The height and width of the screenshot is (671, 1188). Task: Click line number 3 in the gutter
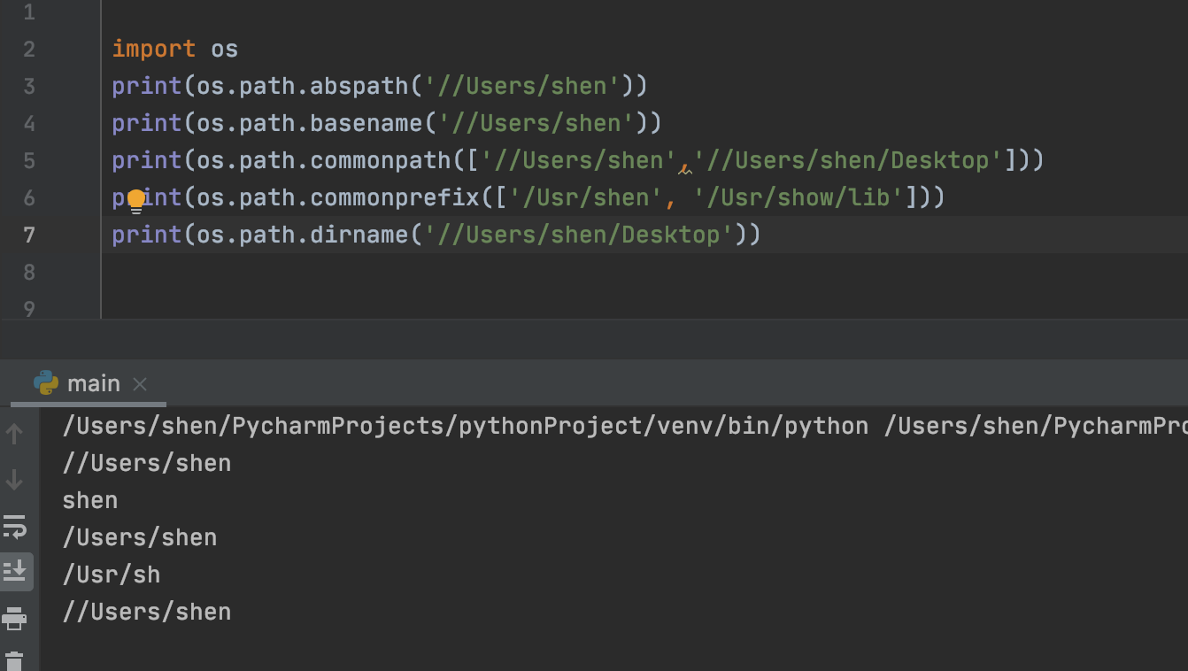pyautogui.click(x=28, y=85)
